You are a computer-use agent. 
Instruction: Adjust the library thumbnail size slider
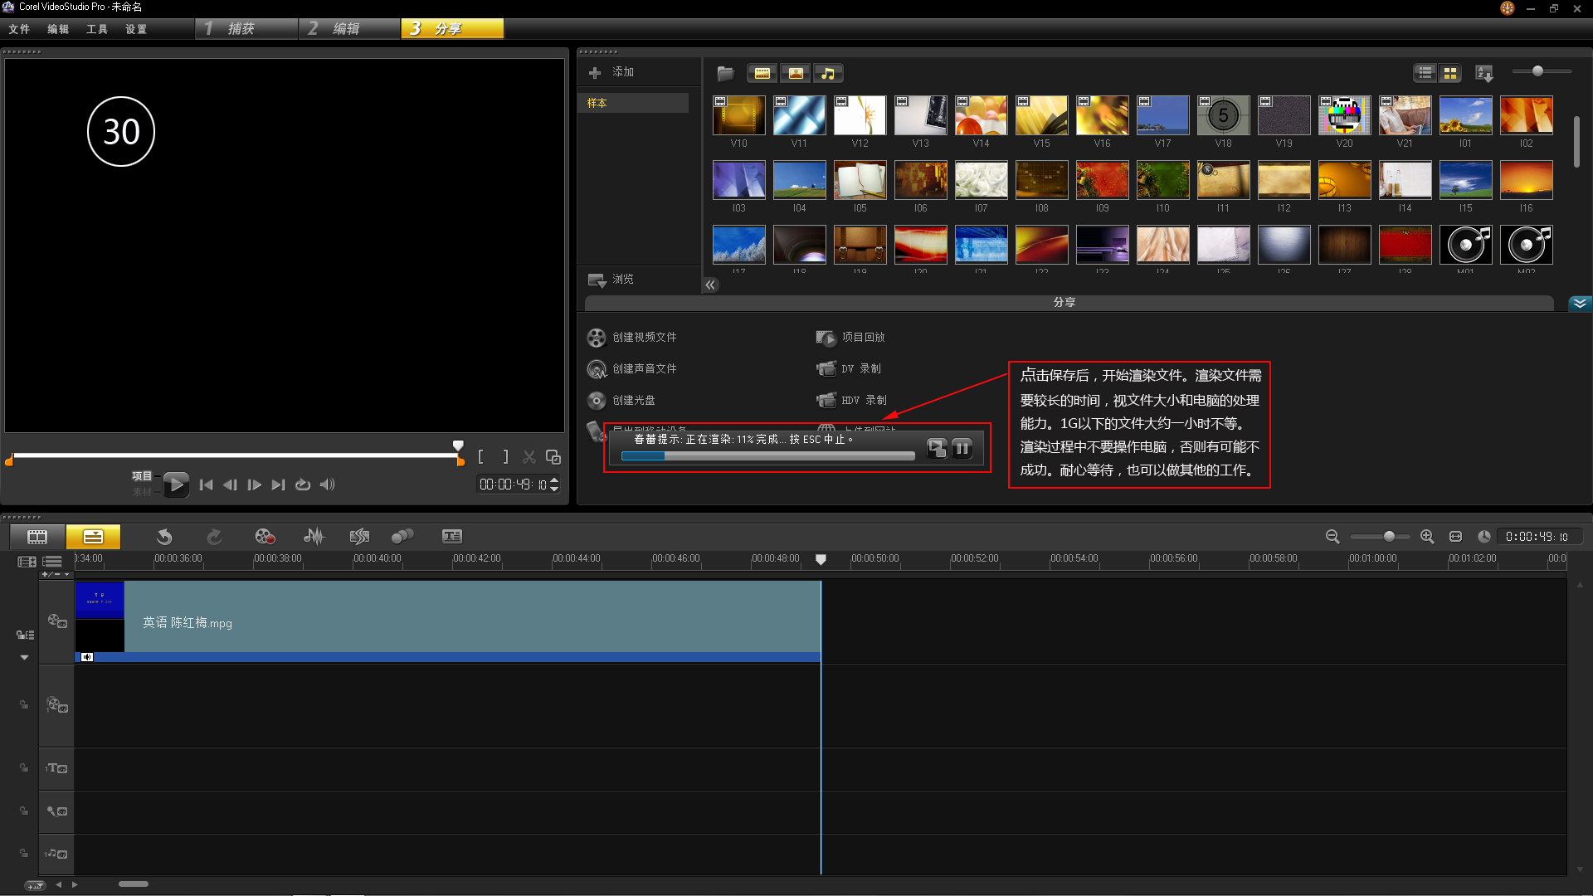tap(1537, 71)
